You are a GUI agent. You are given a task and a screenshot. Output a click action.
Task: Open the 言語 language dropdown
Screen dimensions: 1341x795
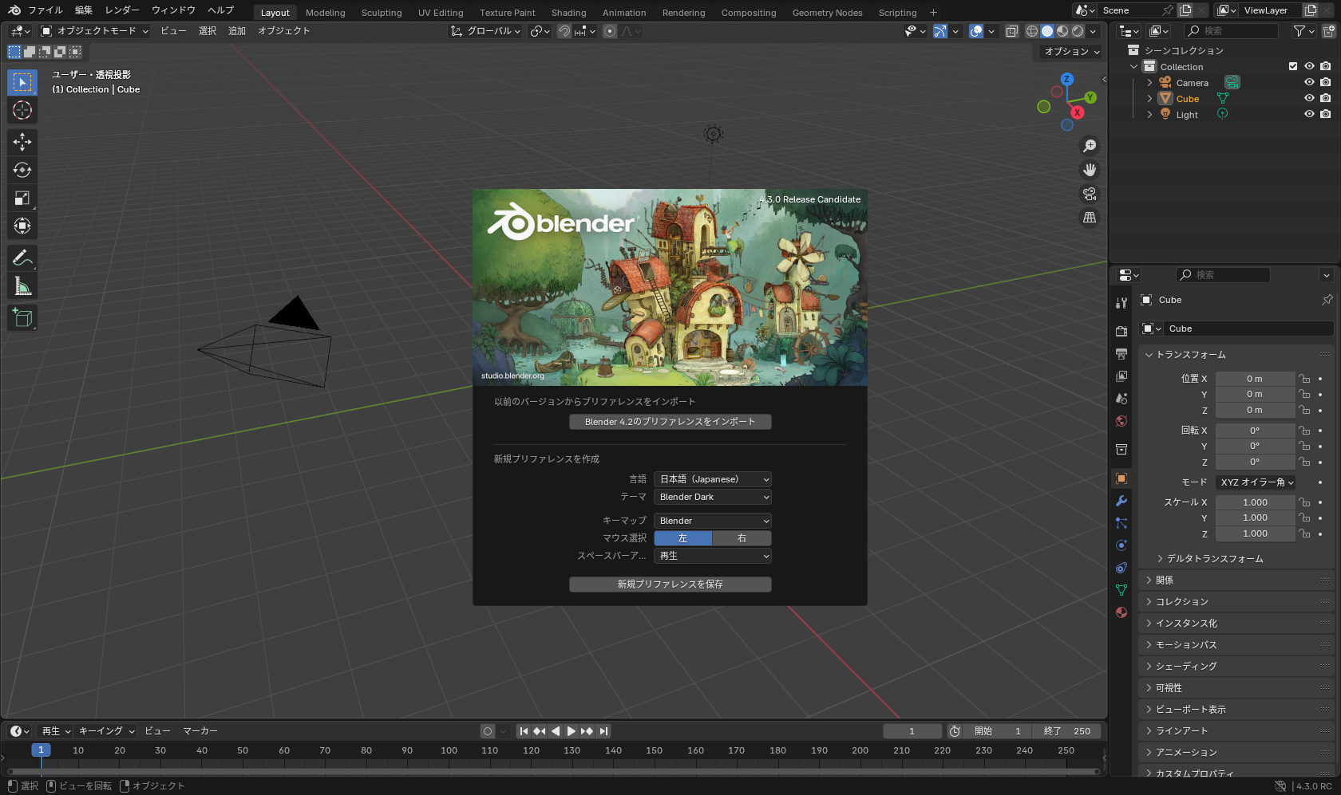[x=712, y=478]
